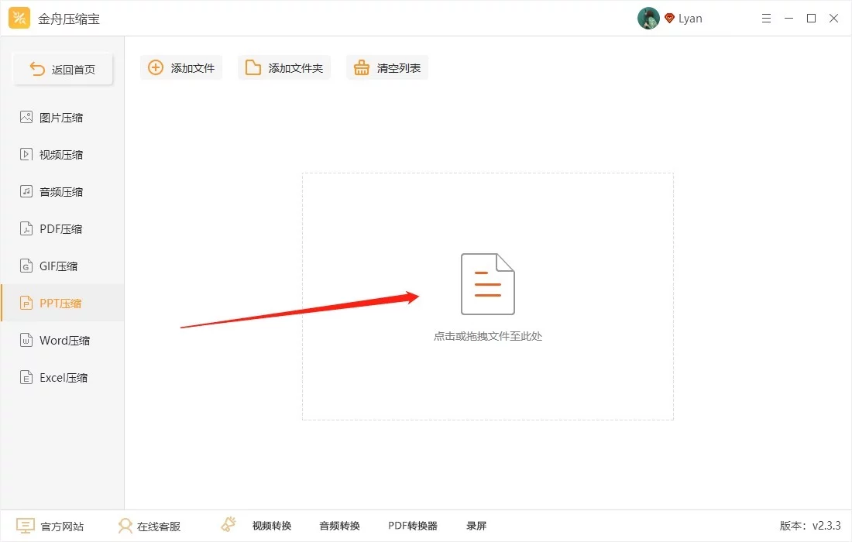Go to Word压缩 compression
Screen dimensions: 852x542
click(x=63, y=341)
